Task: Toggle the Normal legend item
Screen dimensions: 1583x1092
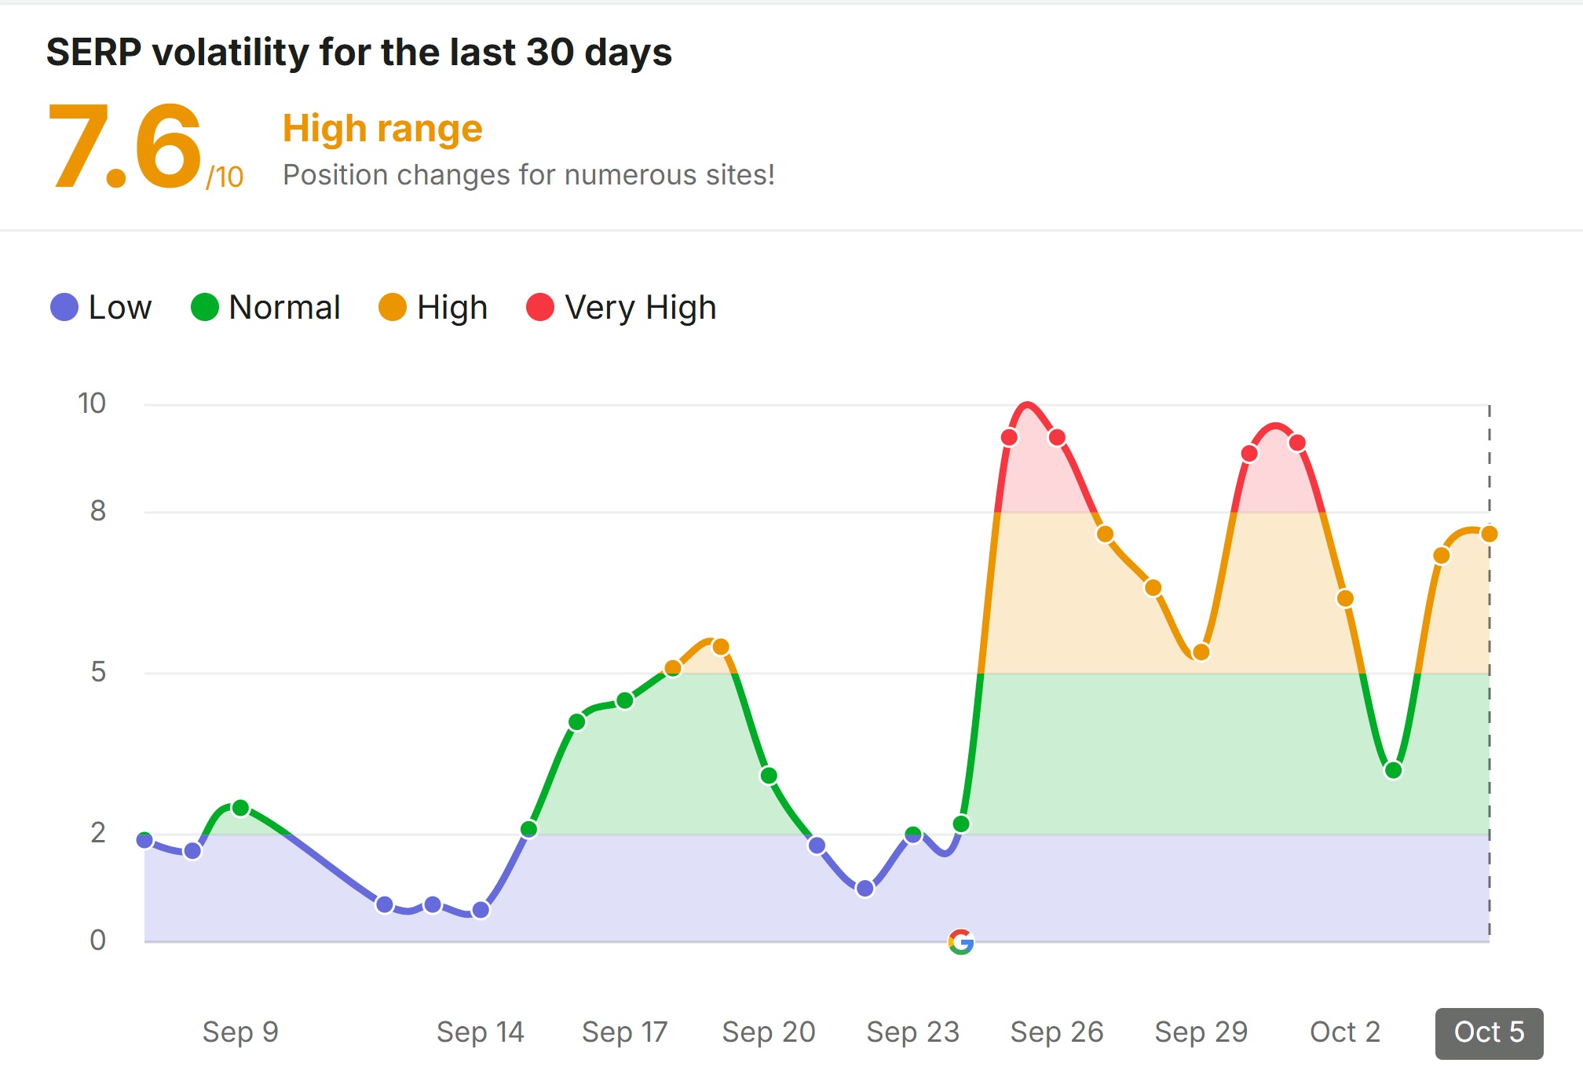Action: coord(265,307)
